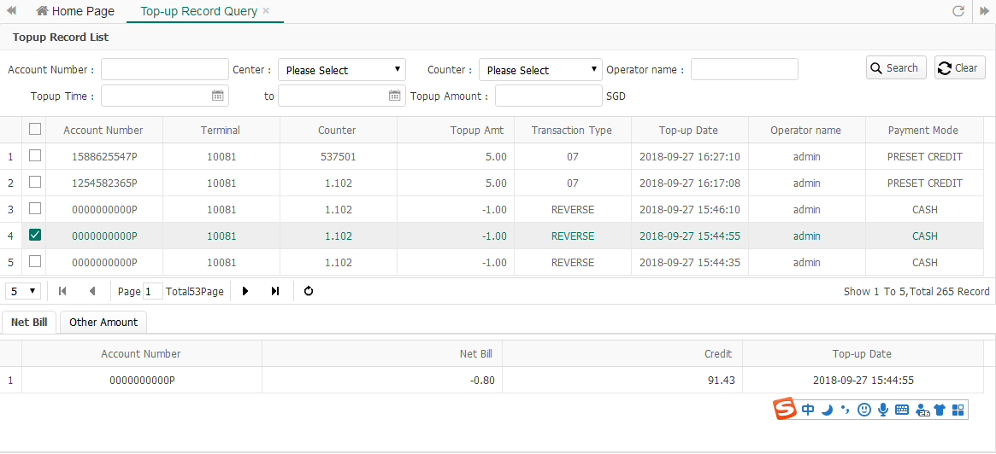Screen dimensions: 996x454
Task: Check the row dated 2018-09-27 15:46:10
Action: [35, 208]
